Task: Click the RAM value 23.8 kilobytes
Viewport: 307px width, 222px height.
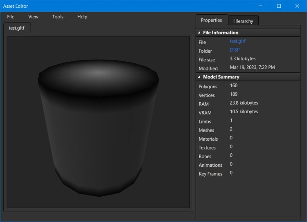Action: pos(244,103)
